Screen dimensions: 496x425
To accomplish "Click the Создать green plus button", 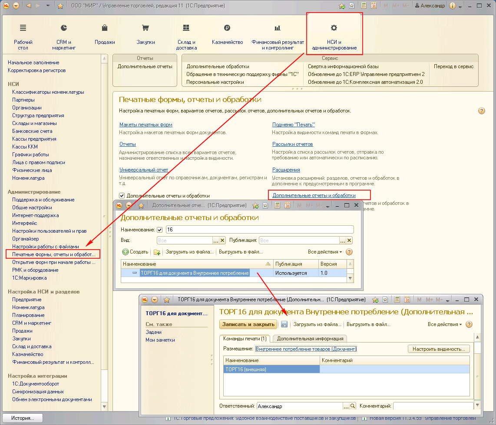I will pos(135,252).
